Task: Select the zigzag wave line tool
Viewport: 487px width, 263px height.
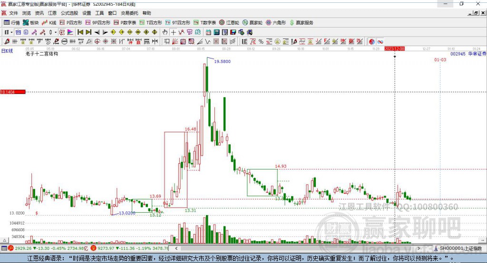Action: pos(207,42)
